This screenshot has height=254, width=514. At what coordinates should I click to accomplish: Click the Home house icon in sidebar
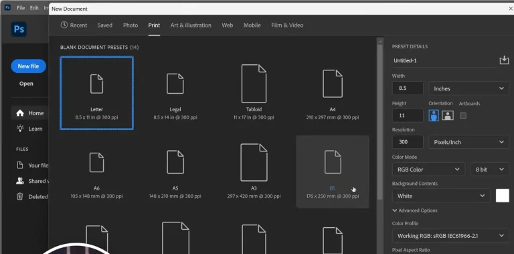20,113
